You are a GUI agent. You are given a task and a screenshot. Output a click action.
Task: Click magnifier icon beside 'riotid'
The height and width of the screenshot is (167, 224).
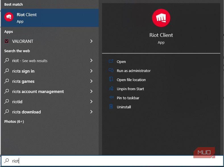[x=7, y=102]
